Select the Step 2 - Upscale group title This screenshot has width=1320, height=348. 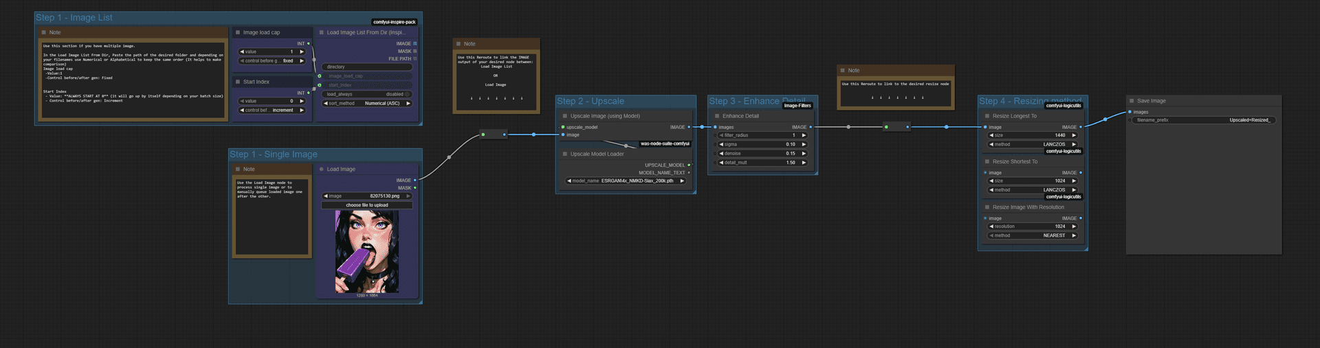click(x=591, y=101)
